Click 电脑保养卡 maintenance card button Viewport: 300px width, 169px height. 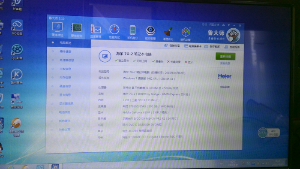tap(193, 46)
